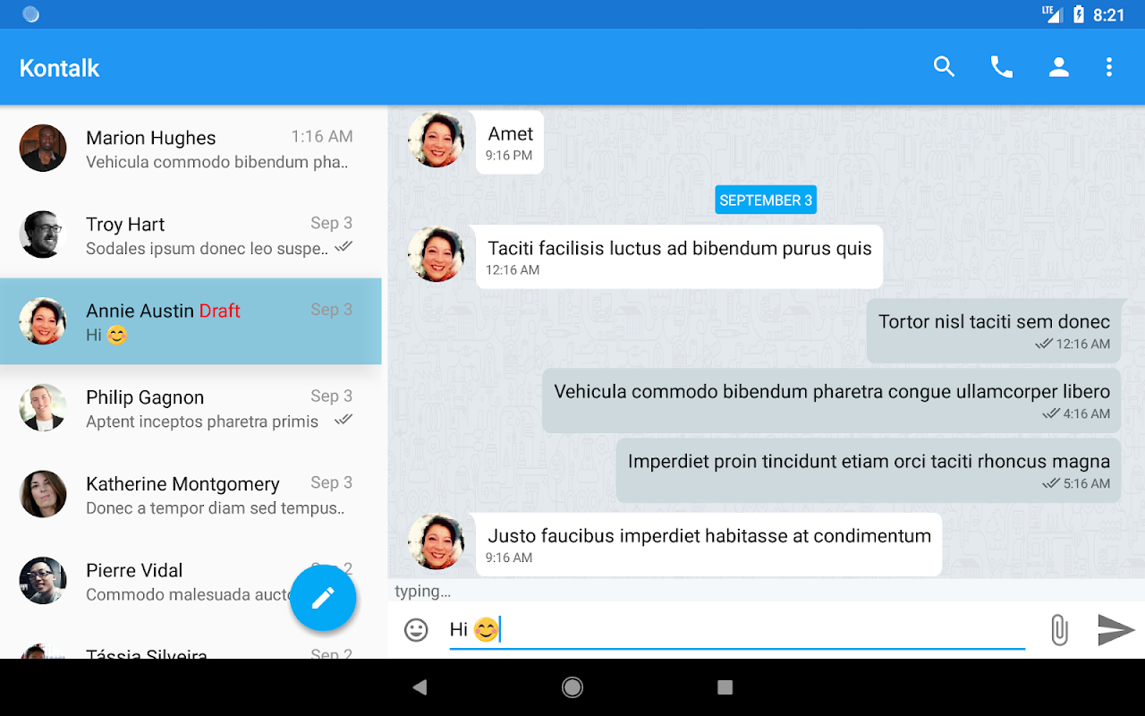Viewport: 1145px width, 716px height.
Task: Tap avatar beside Taciti facilisis message
Action: (437, 254)
